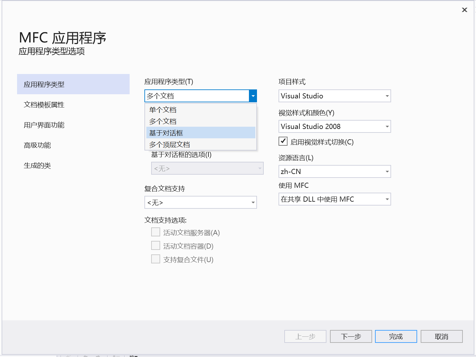
Task: Click the disabled 基于对话框的选项 combo box
Action: click(207, 168)
